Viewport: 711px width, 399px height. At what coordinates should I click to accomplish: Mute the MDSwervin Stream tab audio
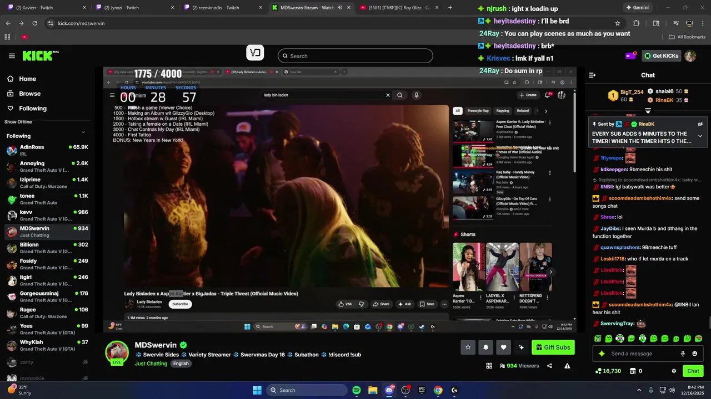point(339,8)
